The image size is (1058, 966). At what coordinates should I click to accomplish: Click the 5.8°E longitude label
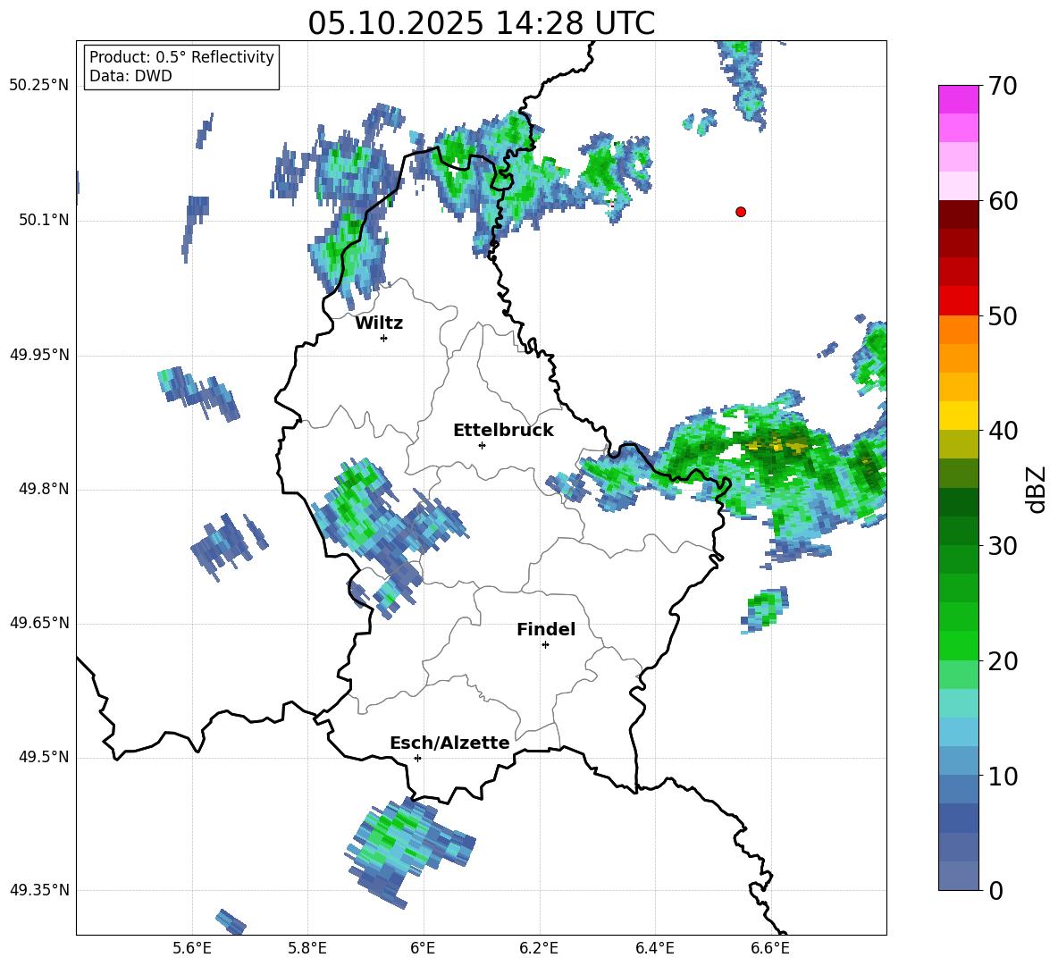(307, 949)
